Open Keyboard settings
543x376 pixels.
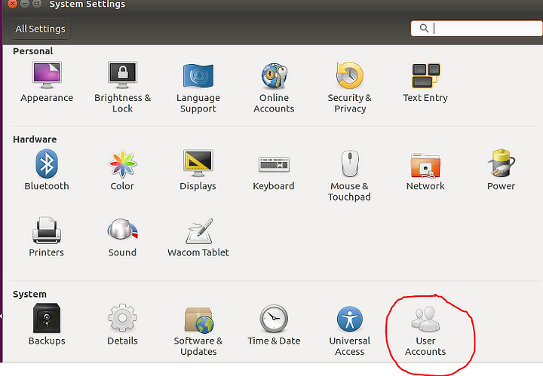click(274, 172)
